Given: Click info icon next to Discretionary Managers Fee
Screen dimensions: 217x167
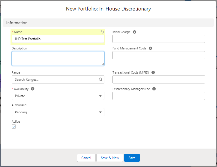Looking at the screenshot, I should [x=154, y=89].
